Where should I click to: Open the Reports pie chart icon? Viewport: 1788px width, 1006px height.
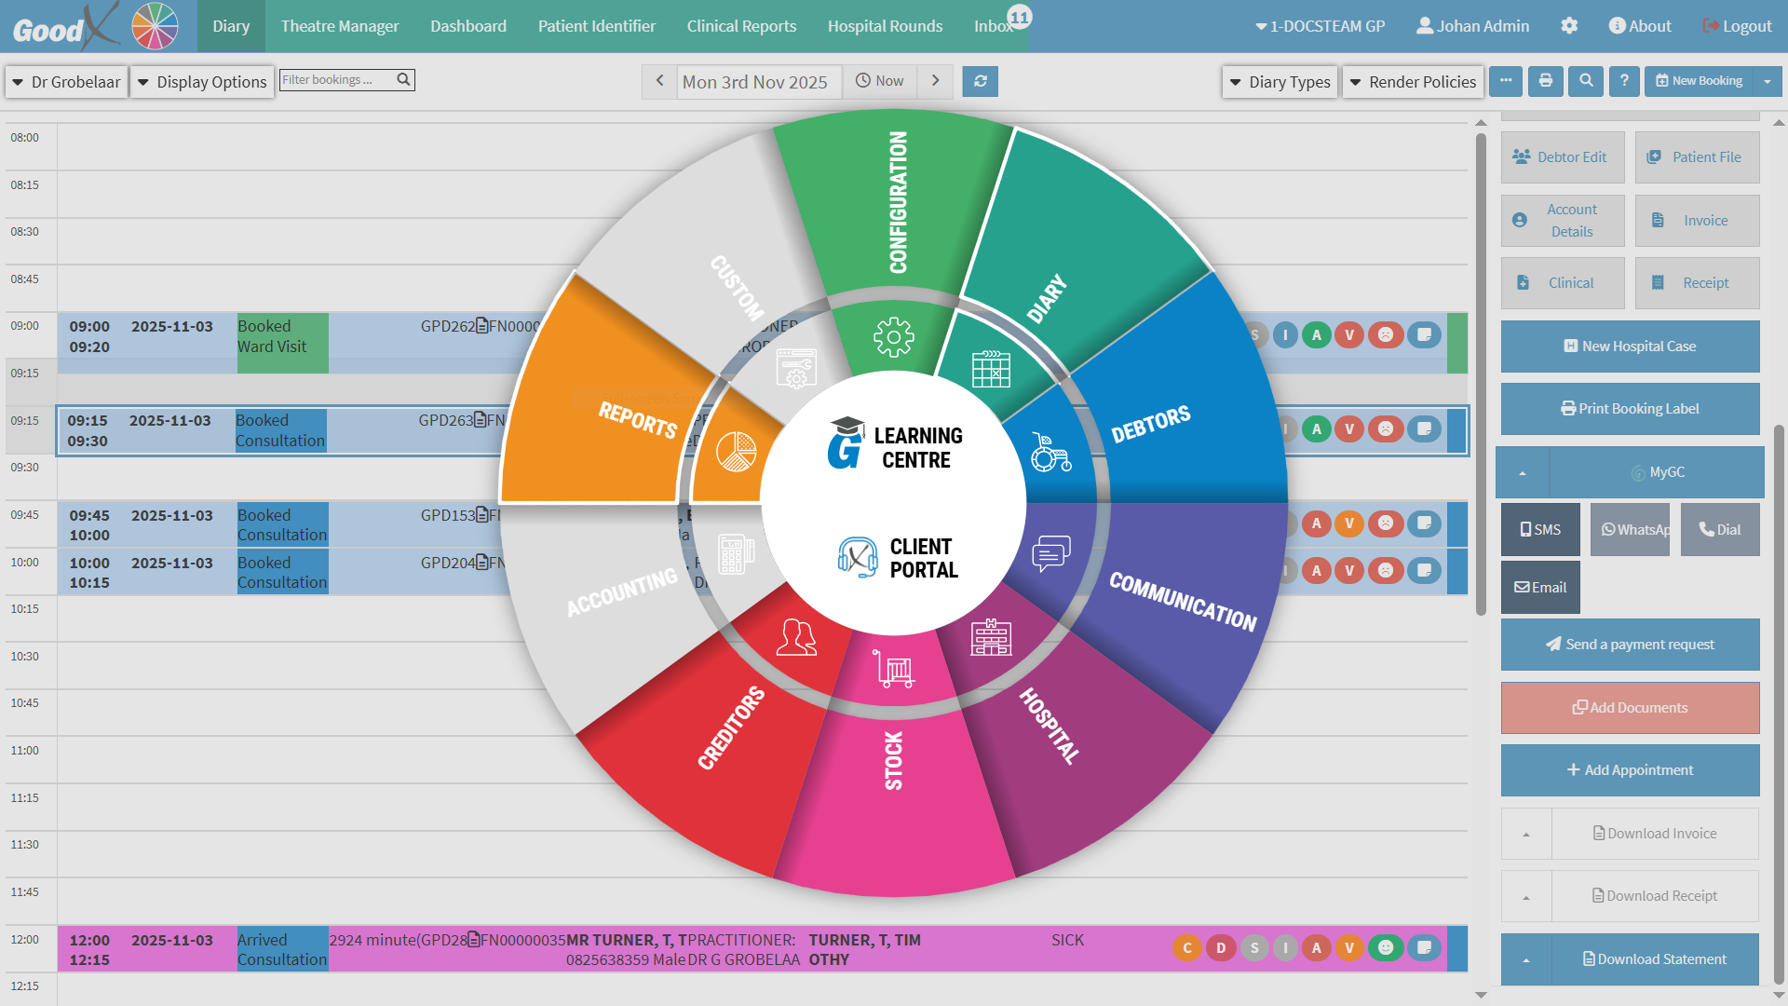point(736,452)
